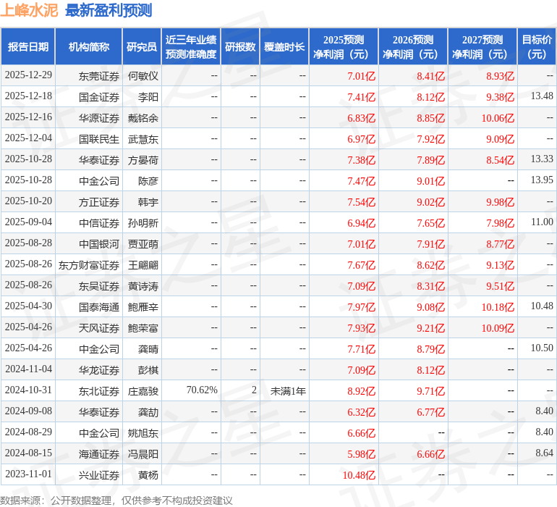Select researcher 李阳 in the table
The width and height of the screenshot is (557, 507).
tap(148, 96)
